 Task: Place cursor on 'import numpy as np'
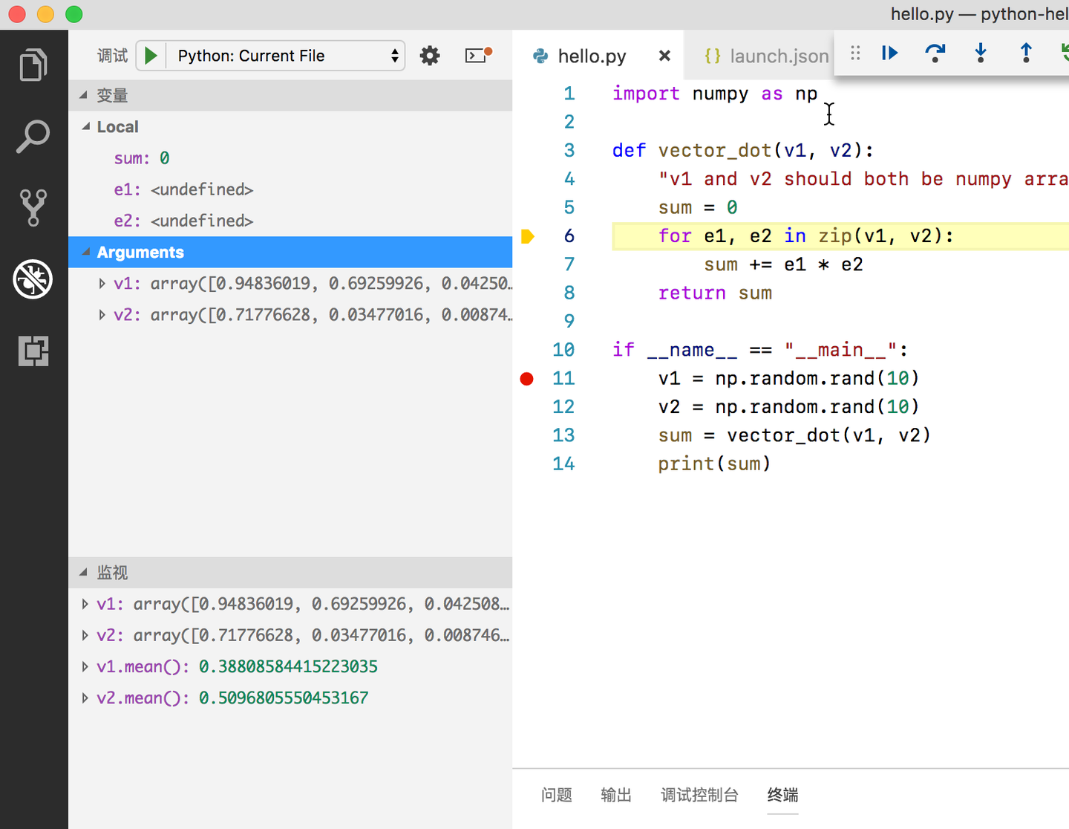[x=714, y=94]
